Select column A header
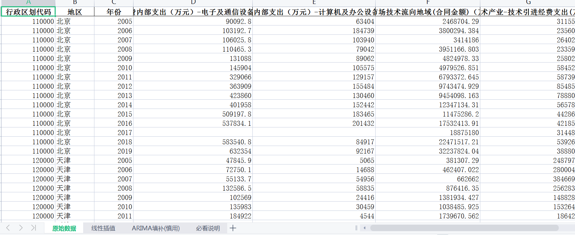This screenshot has width=575, height=235. tap(28, 3)
